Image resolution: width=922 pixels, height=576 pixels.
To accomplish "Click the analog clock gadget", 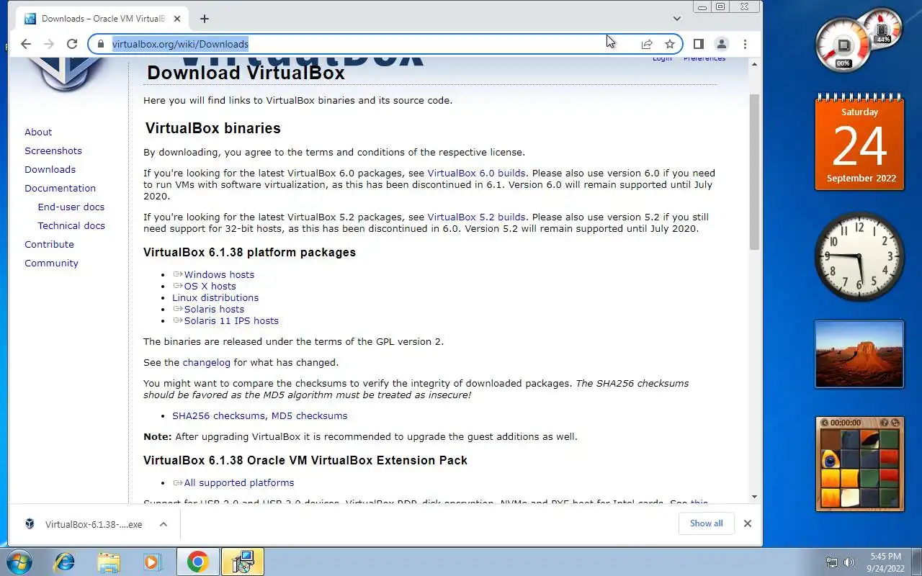I will 859,257.
